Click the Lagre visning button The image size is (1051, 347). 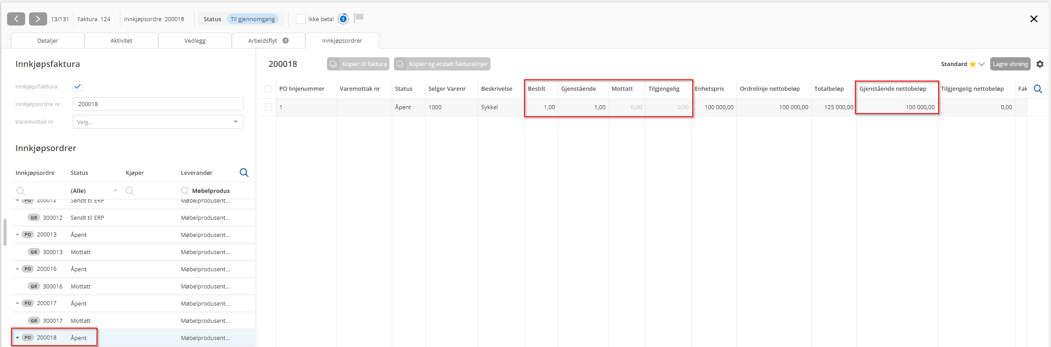click(x=1010, y=64)
